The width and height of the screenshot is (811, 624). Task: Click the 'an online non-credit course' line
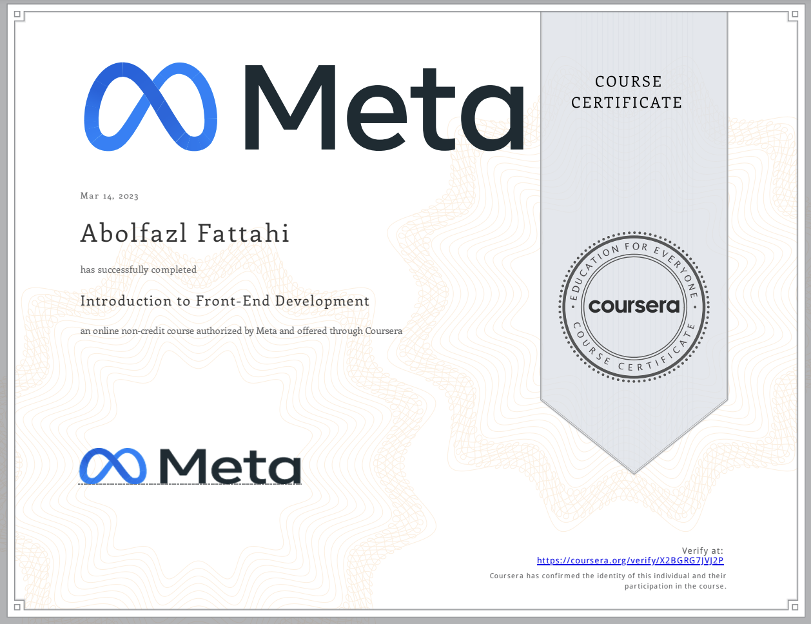pos(241,331)
